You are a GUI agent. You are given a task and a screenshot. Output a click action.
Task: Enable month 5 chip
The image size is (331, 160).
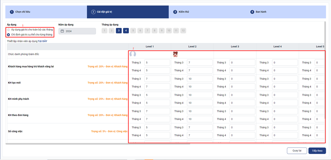133,30
